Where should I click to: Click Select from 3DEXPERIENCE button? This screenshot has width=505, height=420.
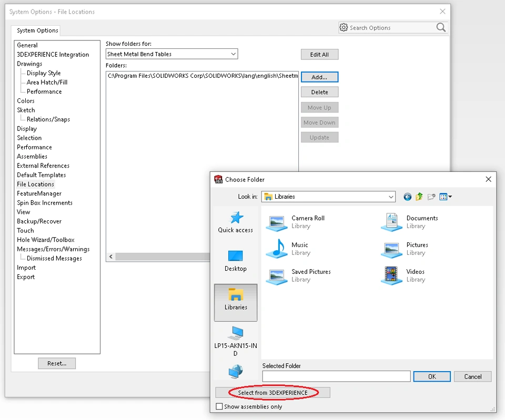pos(273,393)
